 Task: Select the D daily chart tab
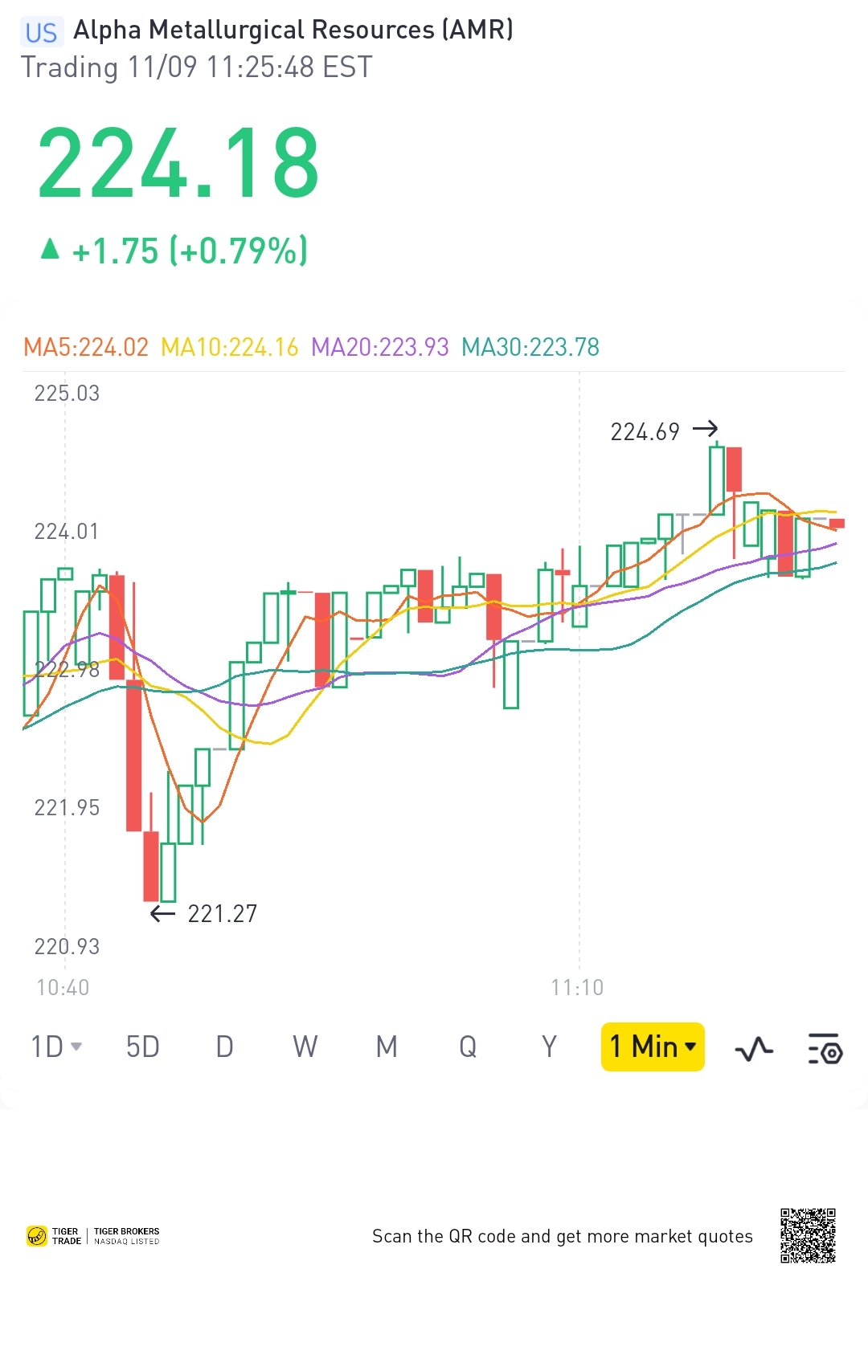point(224,1047)
